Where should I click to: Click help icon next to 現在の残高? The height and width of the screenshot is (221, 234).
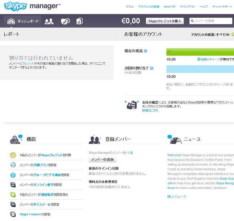point(145,51)
